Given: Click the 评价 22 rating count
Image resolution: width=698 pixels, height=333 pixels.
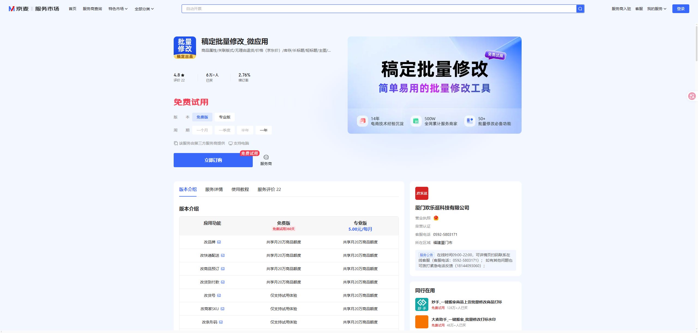Looking at the screenshot, I should point(179,80).
